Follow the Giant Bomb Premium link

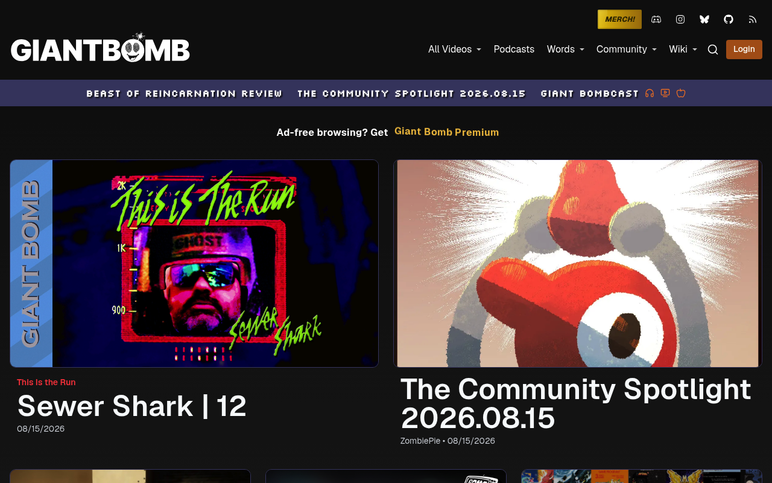pyautogui.click(x=447, y=132)
